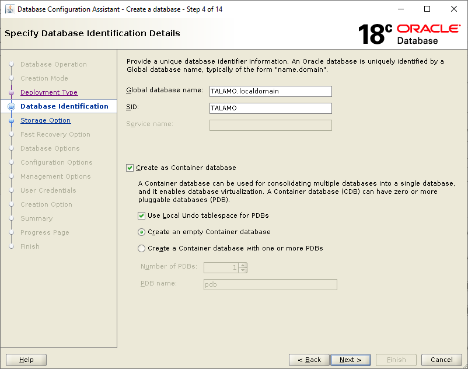Click the Global database name label
The image size is (468, 369).
point(165,90)
